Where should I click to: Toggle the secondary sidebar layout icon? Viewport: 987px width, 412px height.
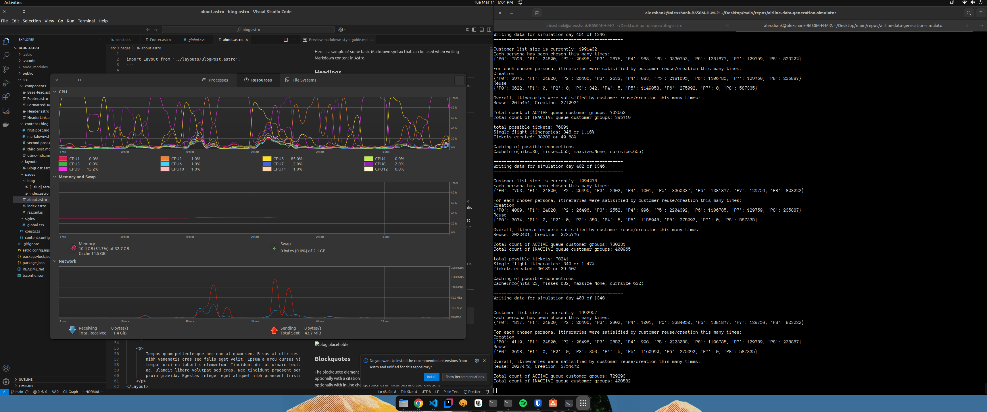(489, 30)
